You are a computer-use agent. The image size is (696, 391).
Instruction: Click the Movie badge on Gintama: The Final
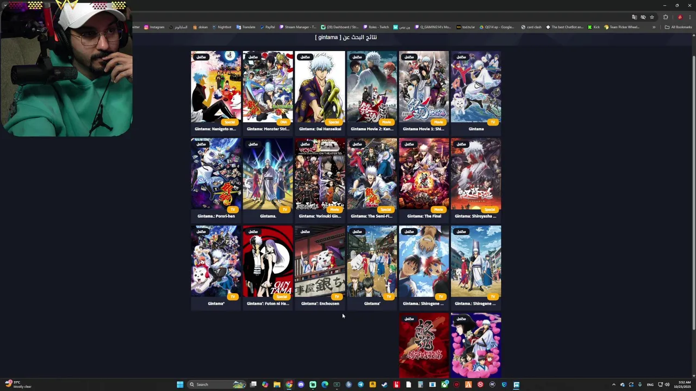438,210
